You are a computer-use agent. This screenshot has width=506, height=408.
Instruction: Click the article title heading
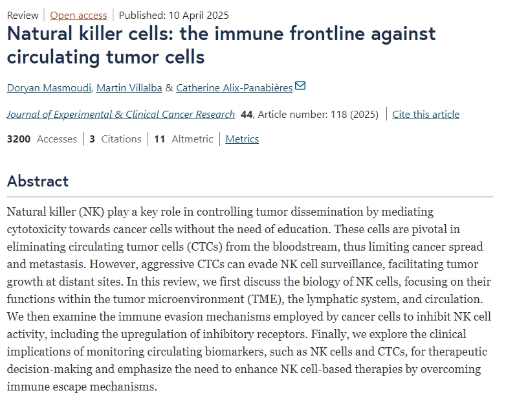pos(221,45)
